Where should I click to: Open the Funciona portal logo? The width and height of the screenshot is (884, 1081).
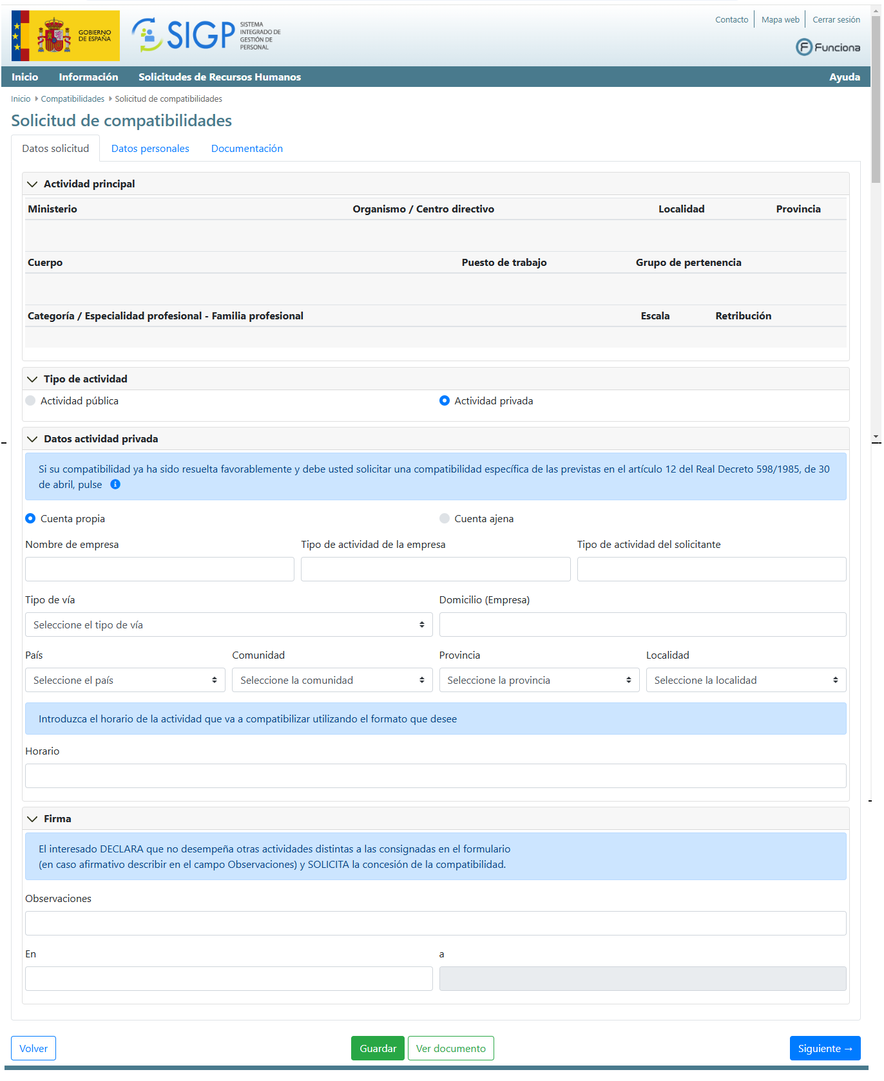[x=827, y=47]
